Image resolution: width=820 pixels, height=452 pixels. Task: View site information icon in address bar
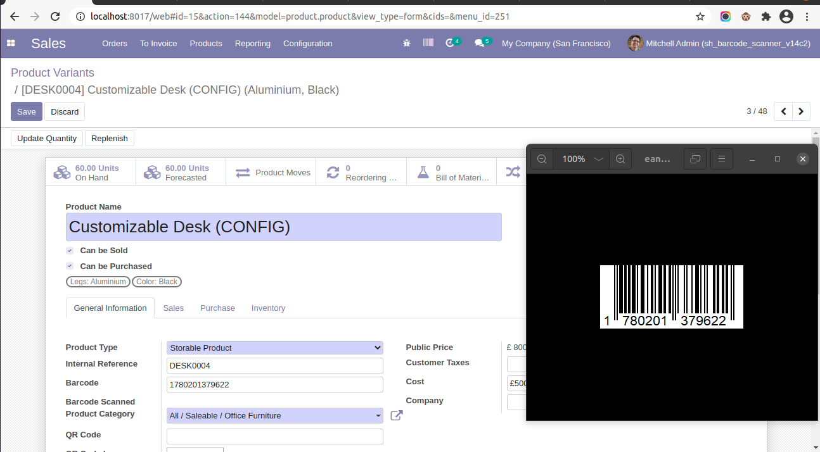coord(80,16)
